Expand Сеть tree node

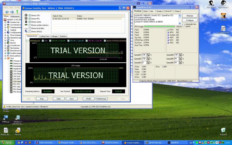[5, 40]
